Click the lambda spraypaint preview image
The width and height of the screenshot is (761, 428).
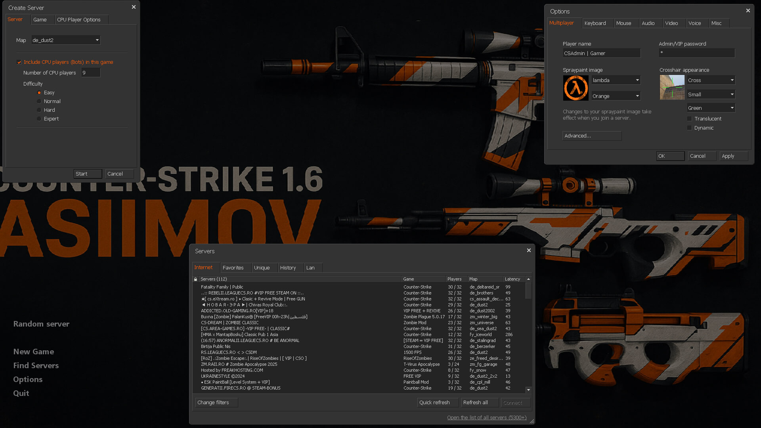(576, 88)
